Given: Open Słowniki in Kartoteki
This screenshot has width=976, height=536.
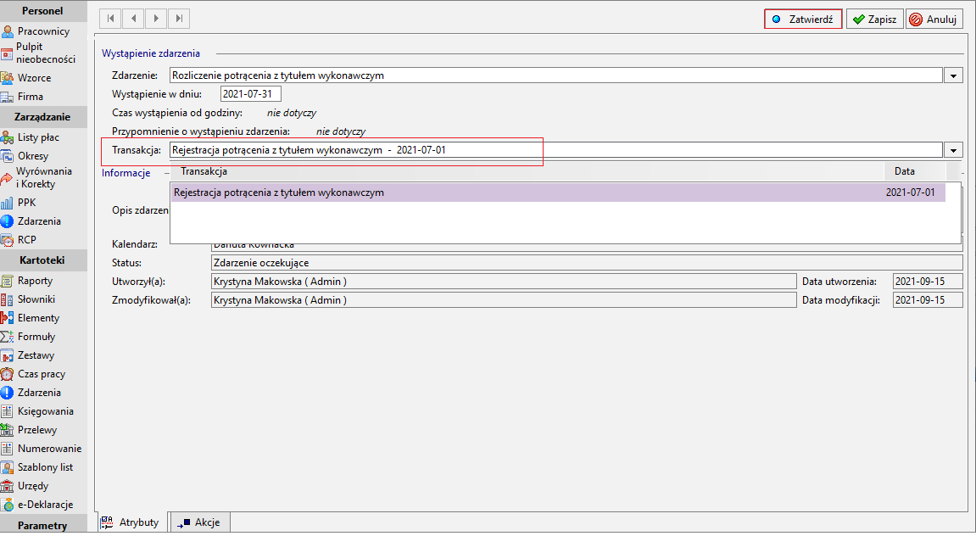Looking at the screenshot, I should click(x=28, y=299).
